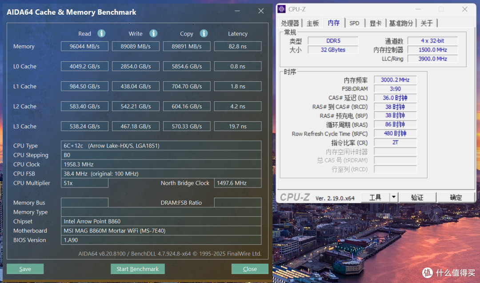Image resolution: width=480 pixels, height=283 pixels.
Task: Click the CPU Type field 6C+12c
Action: (161, 146)
